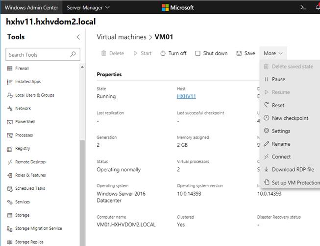
Task: Open the Services tool label
Action: (23, 202)
